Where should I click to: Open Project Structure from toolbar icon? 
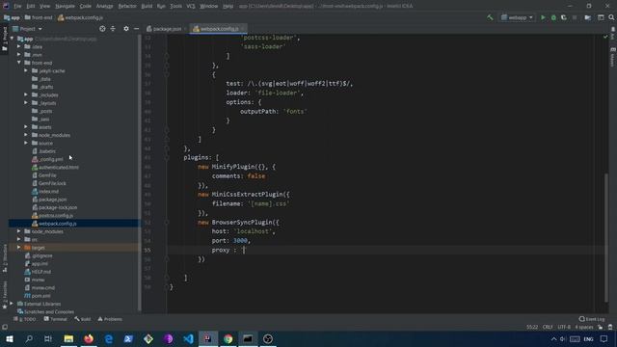click(587, 17)
